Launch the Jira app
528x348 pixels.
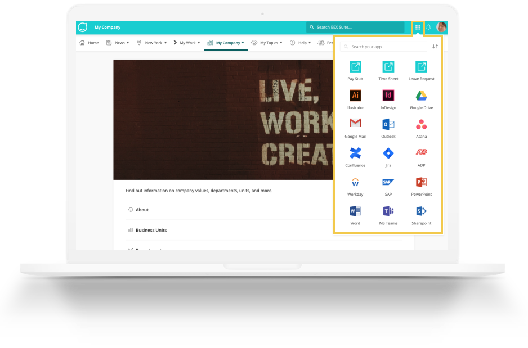pos(388,153)
